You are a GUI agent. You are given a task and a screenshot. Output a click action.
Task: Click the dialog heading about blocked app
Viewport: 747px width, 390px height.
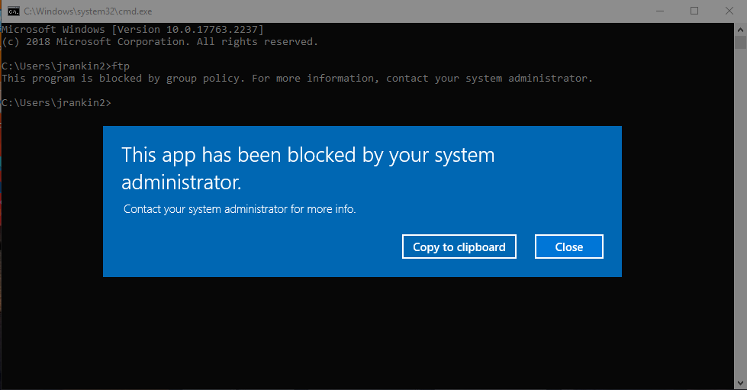[308, 169]
